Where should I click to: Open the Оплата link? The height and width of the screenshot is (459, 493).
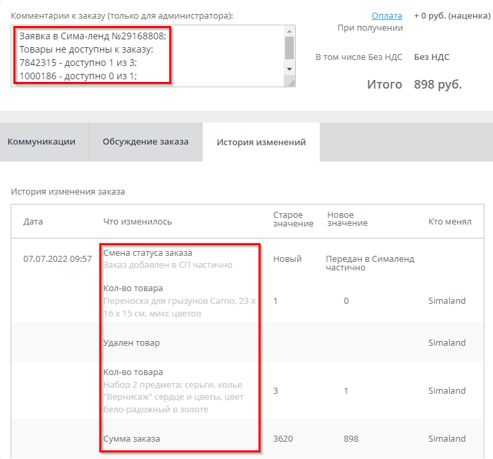(386, 15)
